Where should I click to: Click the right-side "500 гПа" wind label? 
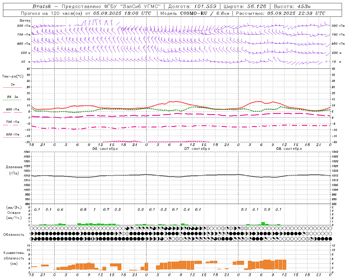tap(338, 26)
